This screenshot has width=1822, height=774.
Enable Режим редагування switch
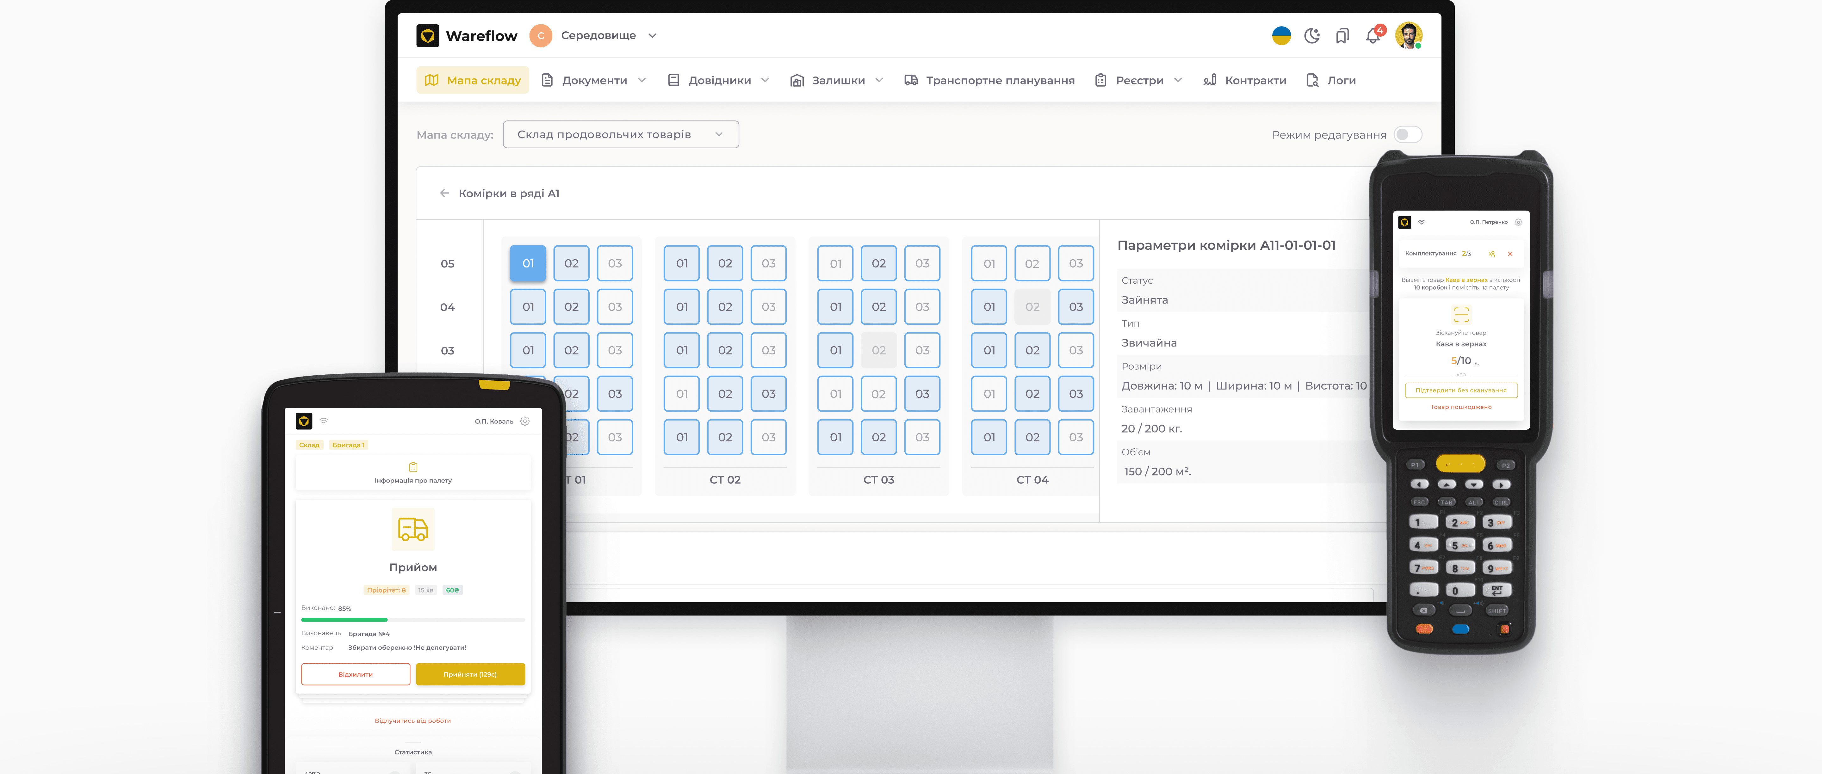point(1408,134)
